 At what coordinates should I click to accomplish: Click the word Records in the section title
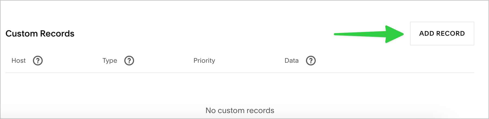click(x=57, y=34)
